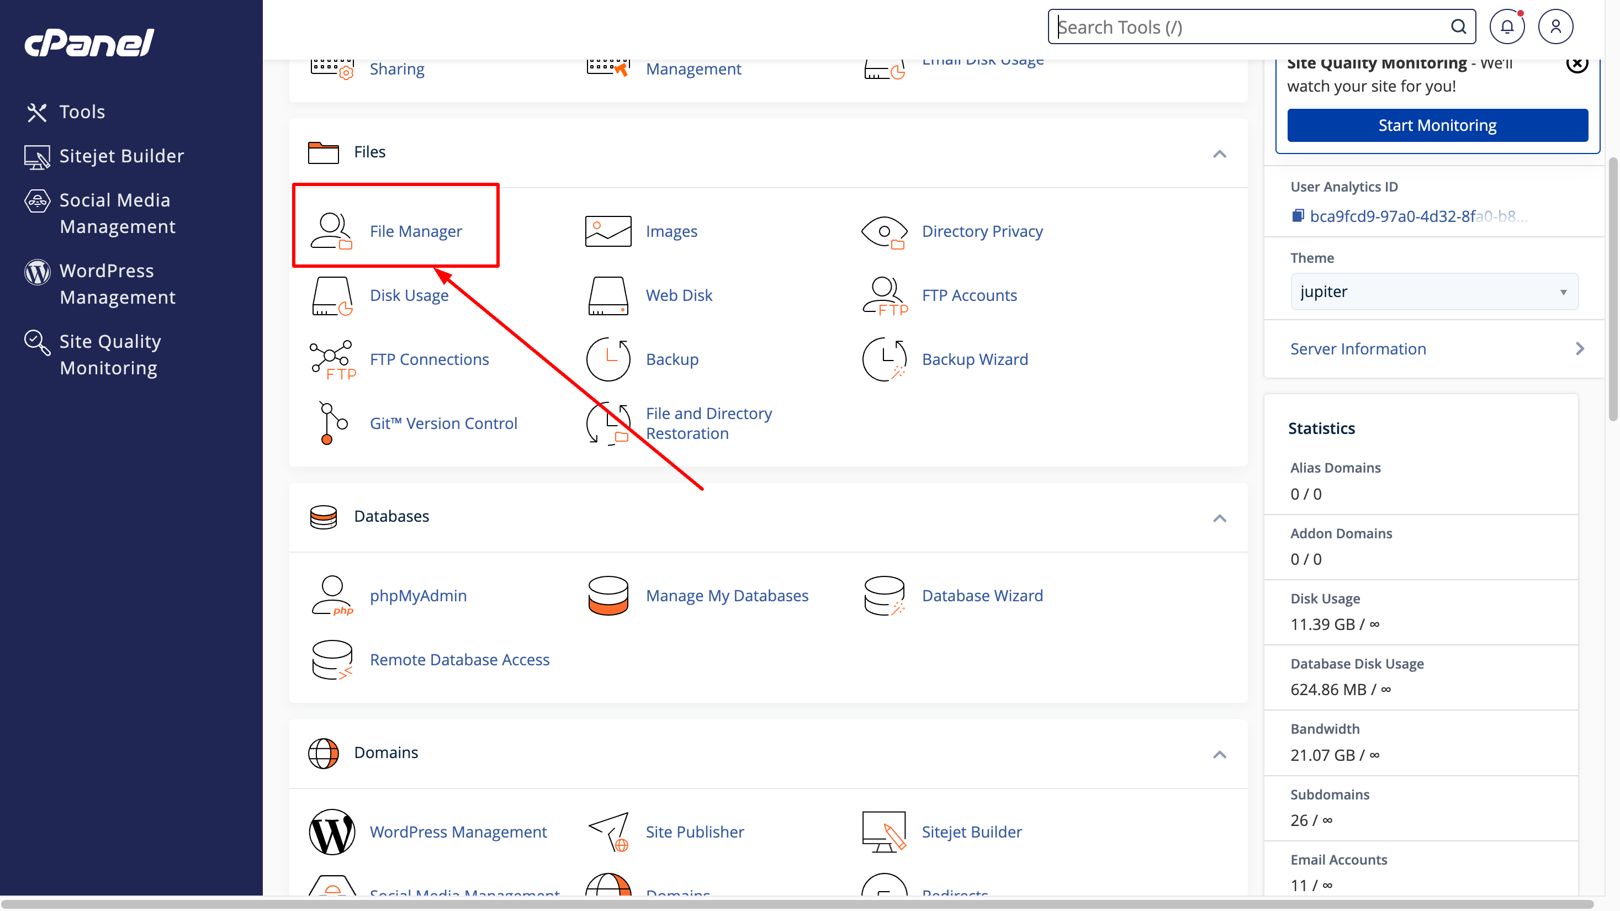The image size is (1620, 911).
Task: Open the File Manager link
Action: click(416, 231)
